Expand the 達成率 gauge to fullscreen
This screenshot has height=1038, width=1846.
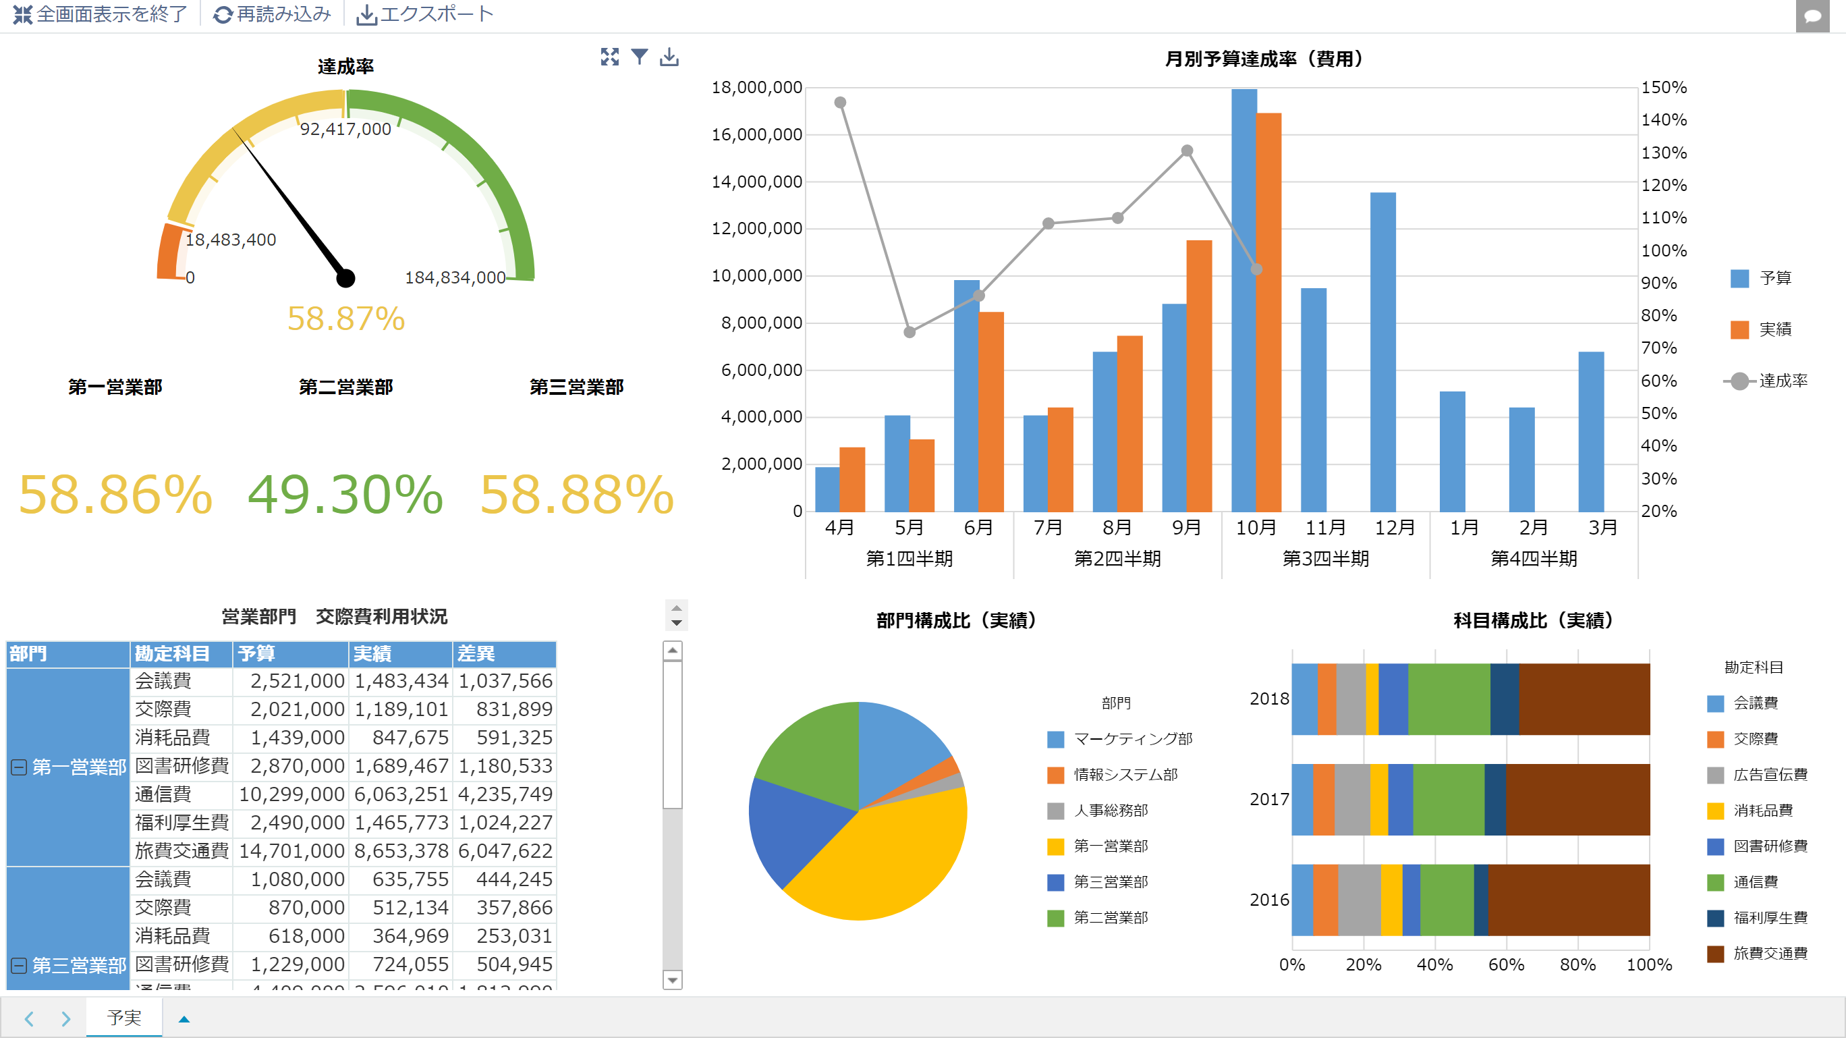610,57
